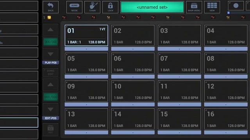Select pattern pad 07
The height and width of the screenshot is (140, 250).
click(179, 63)
